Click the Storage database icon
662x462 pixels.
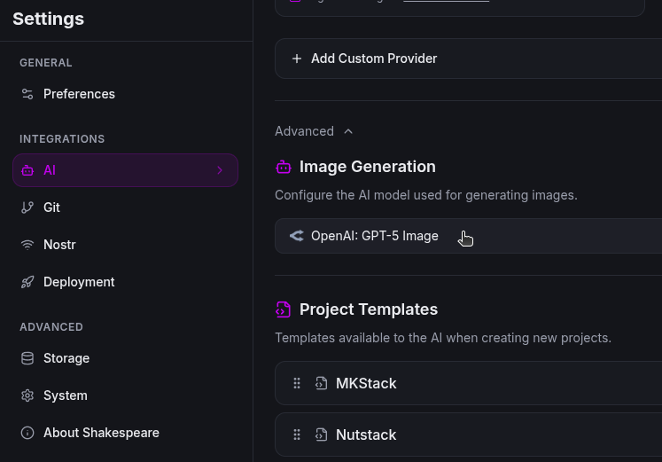click(x=27, y=358)
